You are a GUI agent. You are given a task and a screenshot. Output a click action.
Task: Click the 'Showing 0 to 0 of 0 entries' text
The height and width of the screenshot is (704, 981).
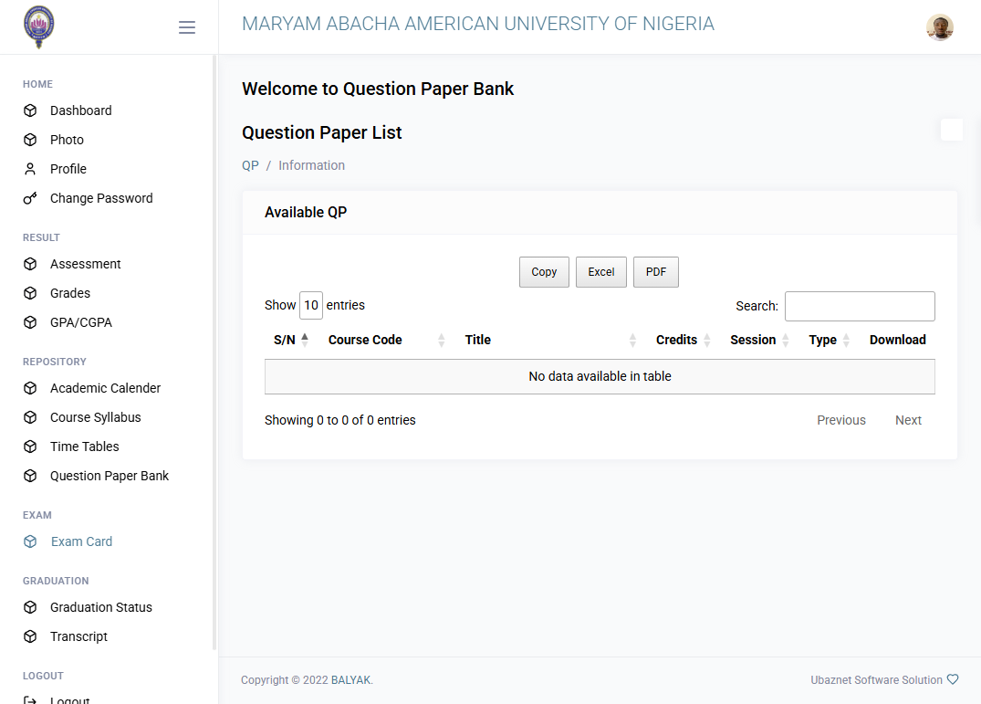point(339,421)
